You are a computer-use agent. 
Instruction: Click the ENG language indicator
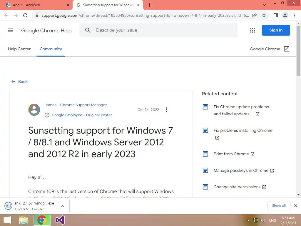coord(272,220)
